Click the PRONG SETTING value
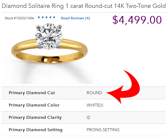Screen dimensions: 168x139 click(103, 130)
